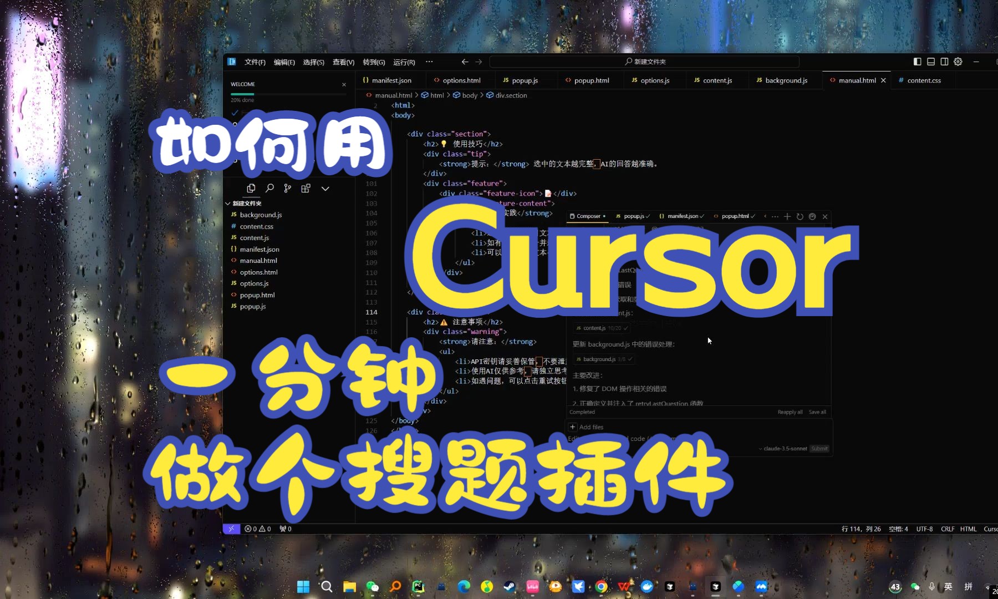Open manifest.json tab in Composer panel
Image resolution: width=998 pixels, height=599 pixels.
pyautogui.click(x=681, y=216)
